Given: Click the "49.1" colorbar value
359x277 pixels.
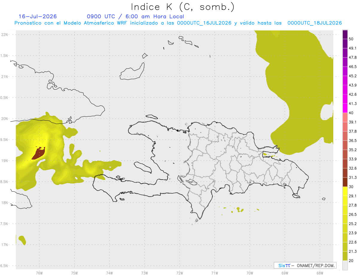Looking at the screenshot, I should click(353, 48).
